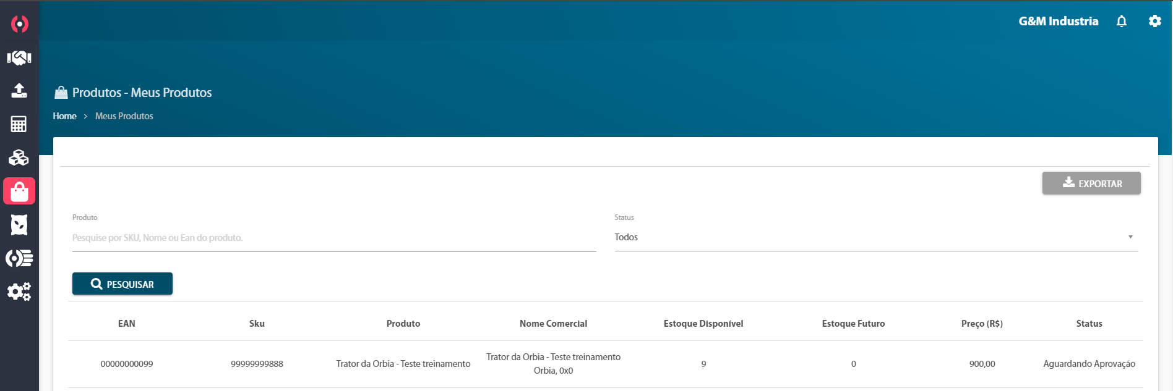Viewport: 1173px width, 391px height.
Task: Open the upload tray icon in sidebar
Action: (x=19, y=91)
